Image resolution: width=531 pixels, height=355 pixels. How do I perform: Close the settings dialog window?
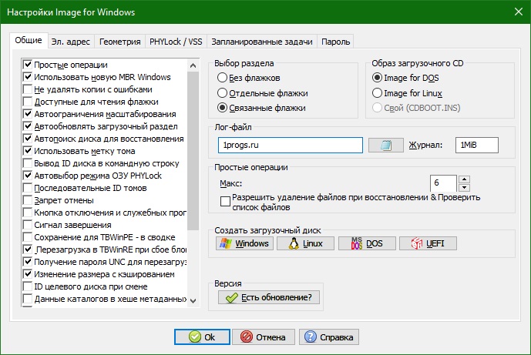(x=519, y=12)
